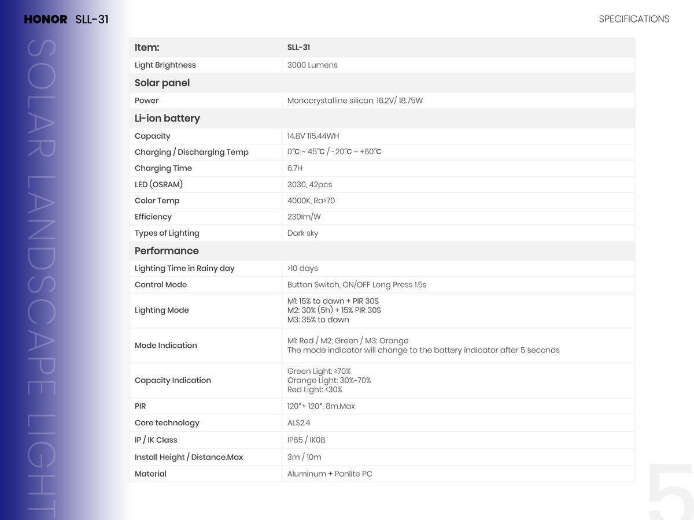Viewport: 694px width, 520px height.
Task: Click the "0℃ ~ 45℃ / -20℃ ~ +60℃" temperature value
Action: point(334,152)
